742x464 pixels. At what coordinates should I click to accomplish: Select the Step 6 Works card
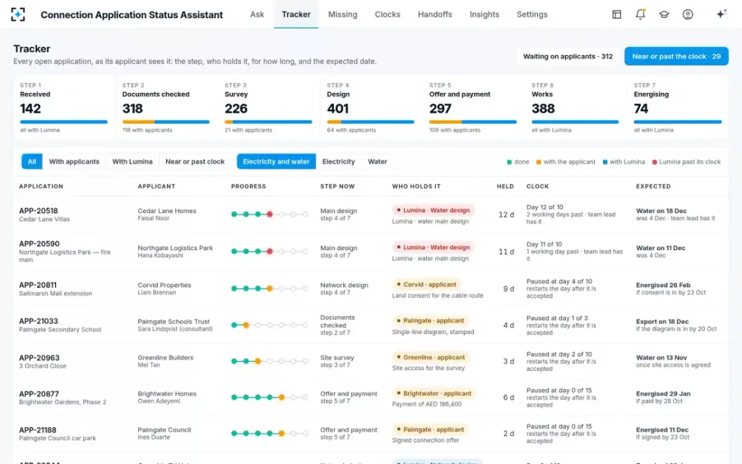[x=575, y=107]
